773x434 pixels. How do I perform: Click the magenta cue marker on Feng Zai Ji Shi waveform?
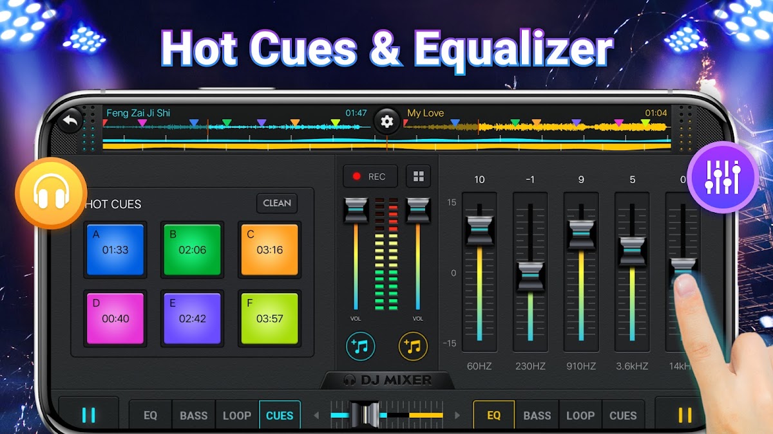point(142,122)
